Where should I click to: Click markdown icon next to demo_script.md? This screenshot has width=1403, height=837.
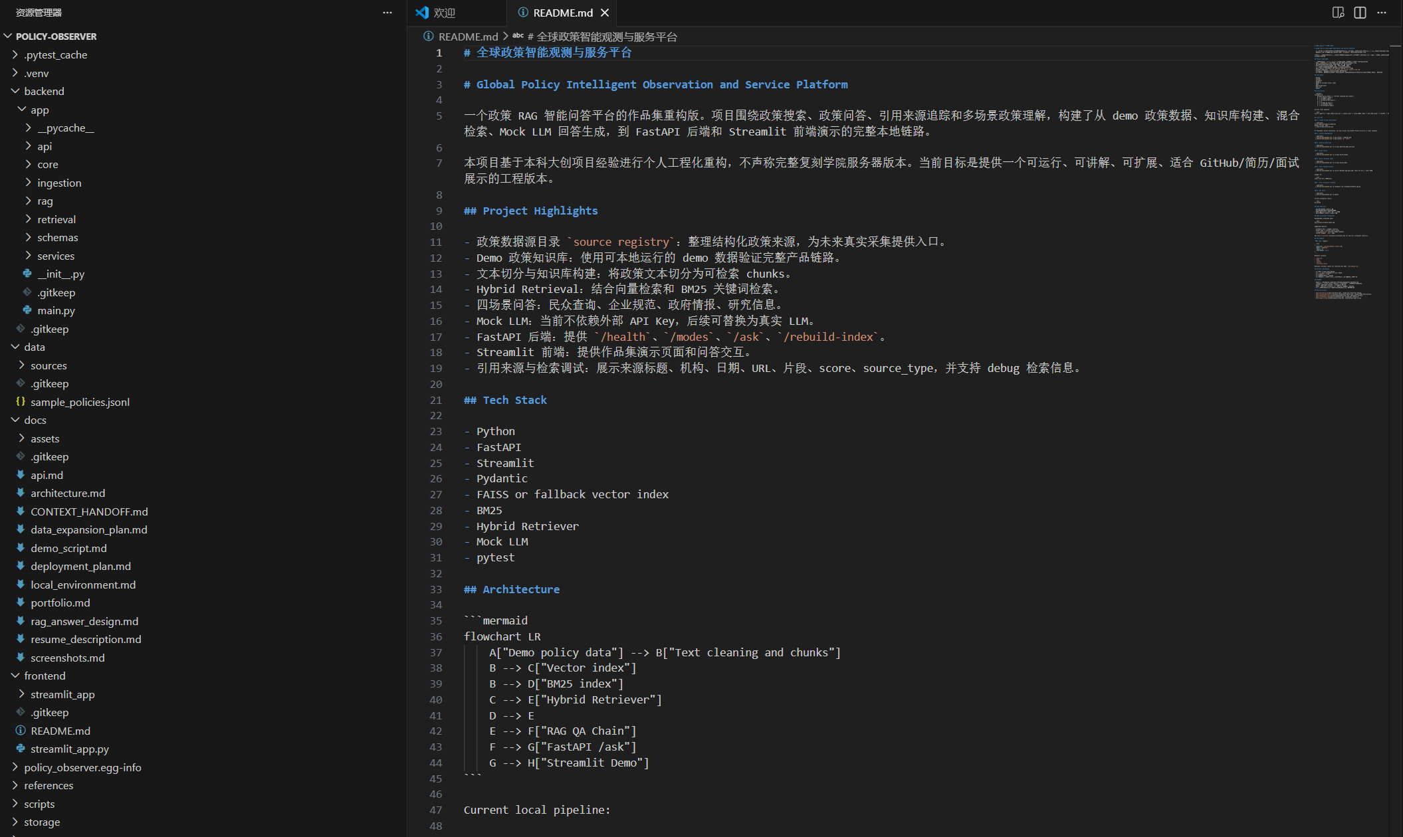21,547
